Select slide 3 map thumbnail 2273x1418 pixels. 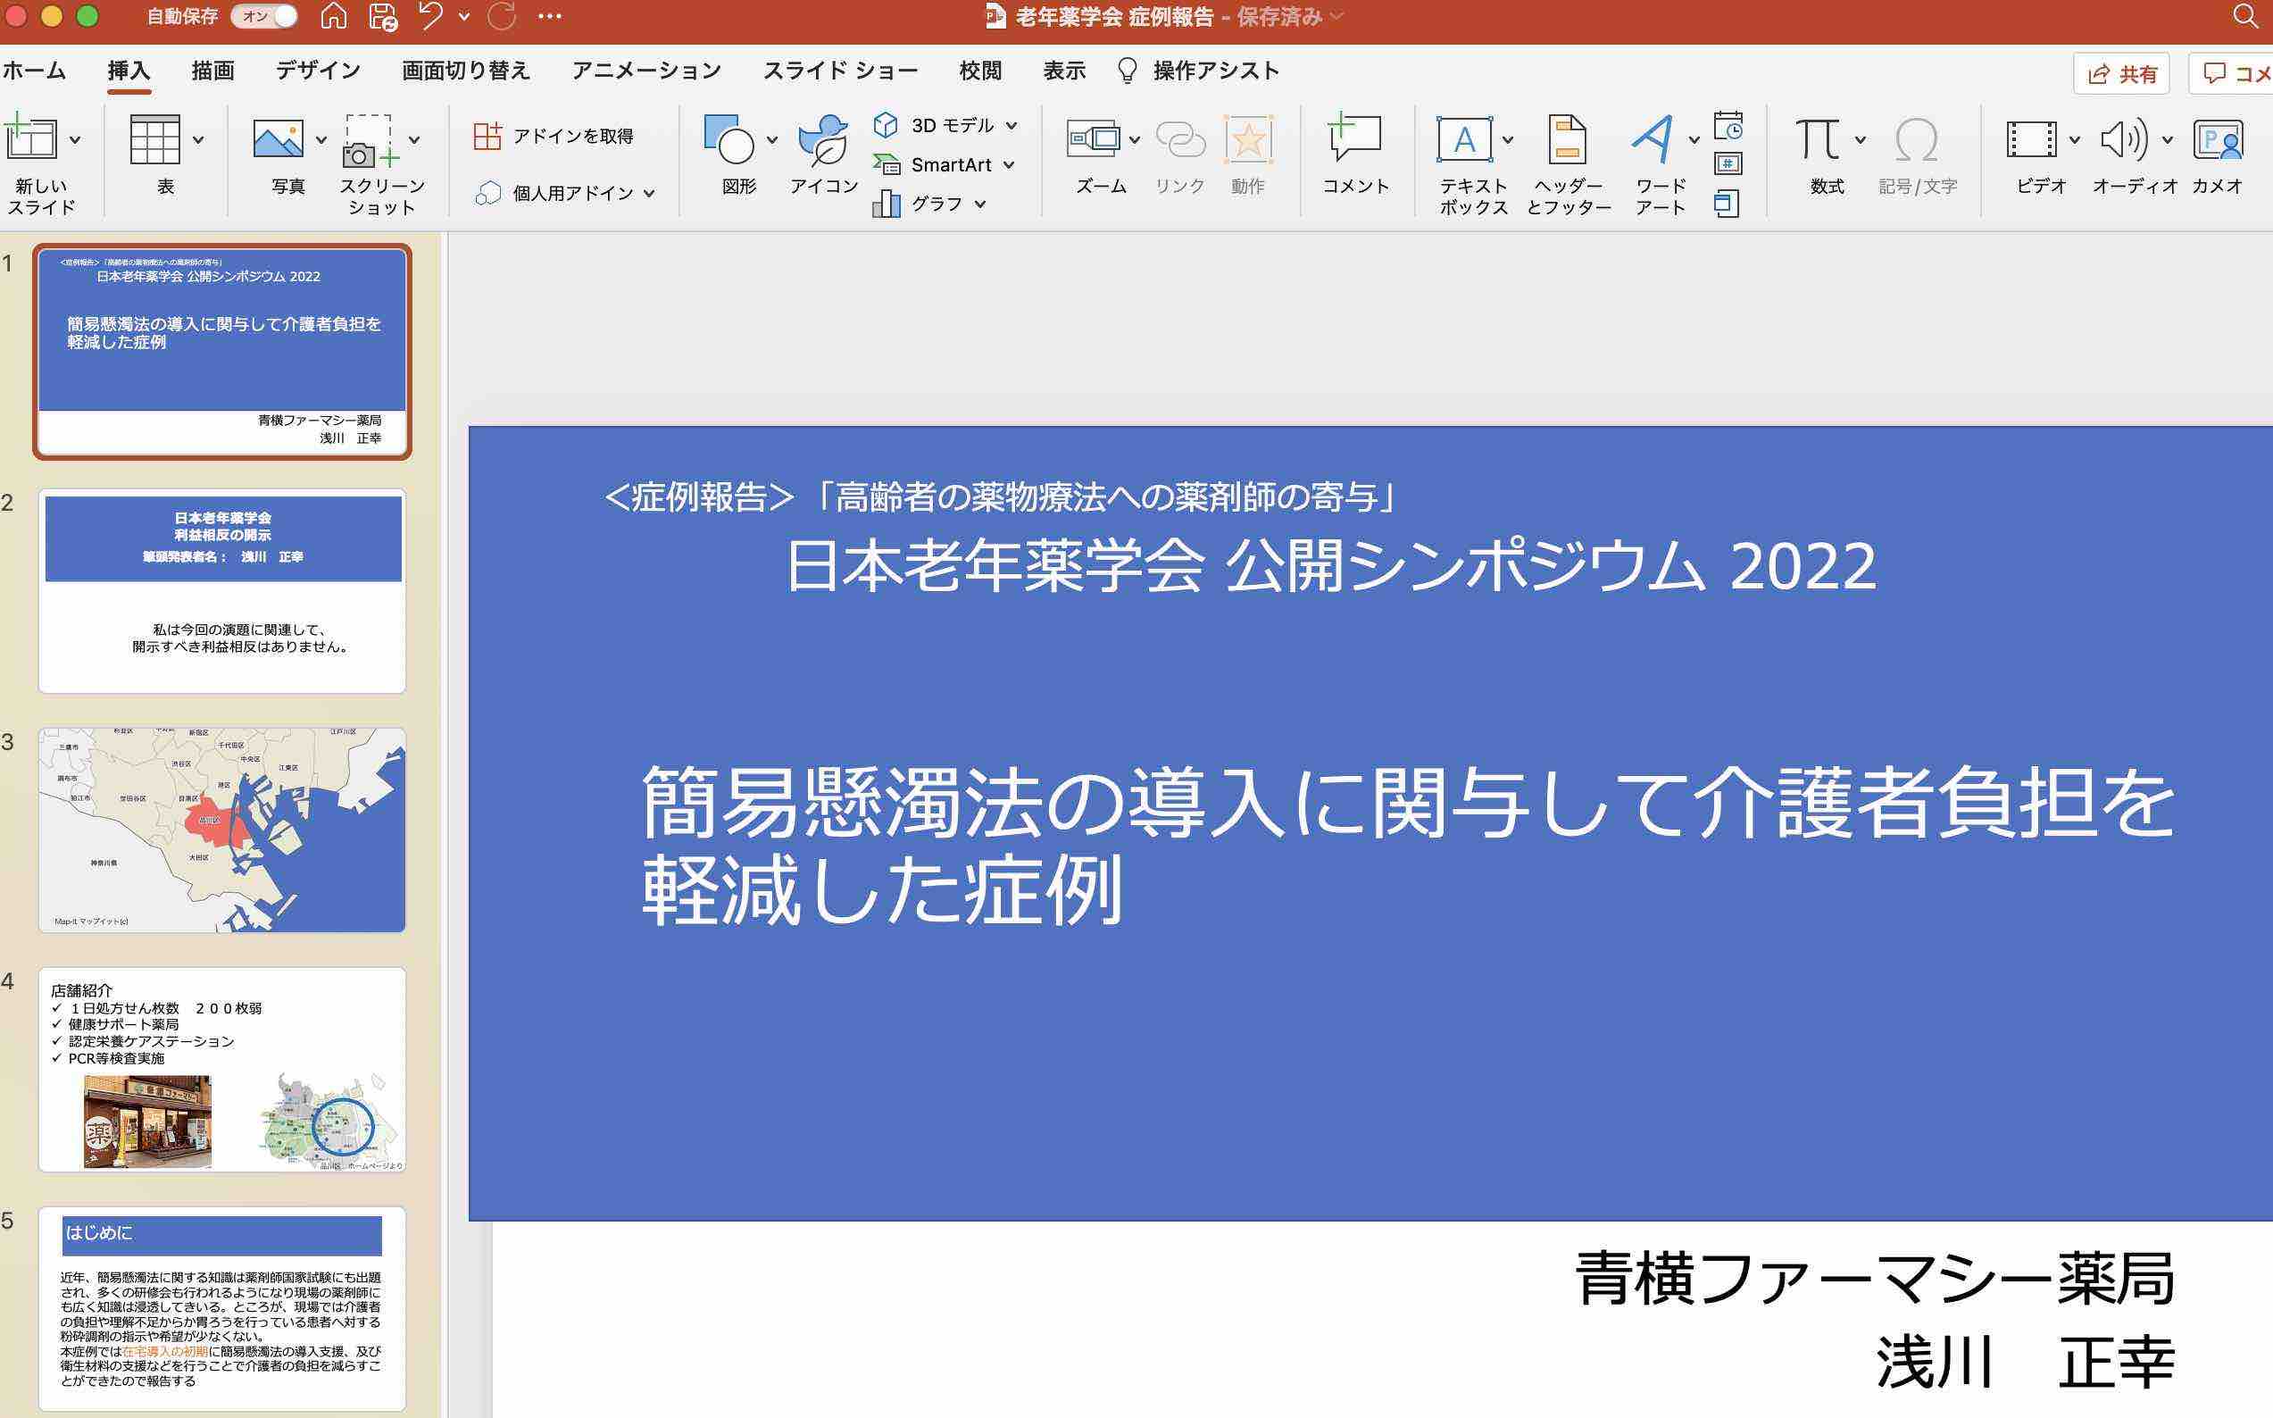222,830
